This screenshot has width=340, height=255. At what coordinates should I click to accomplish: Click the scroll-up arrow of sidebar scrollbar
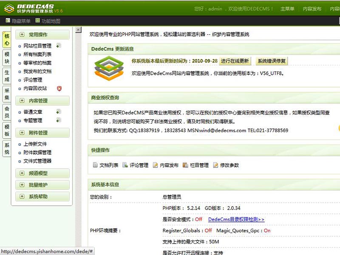(78, 30)
